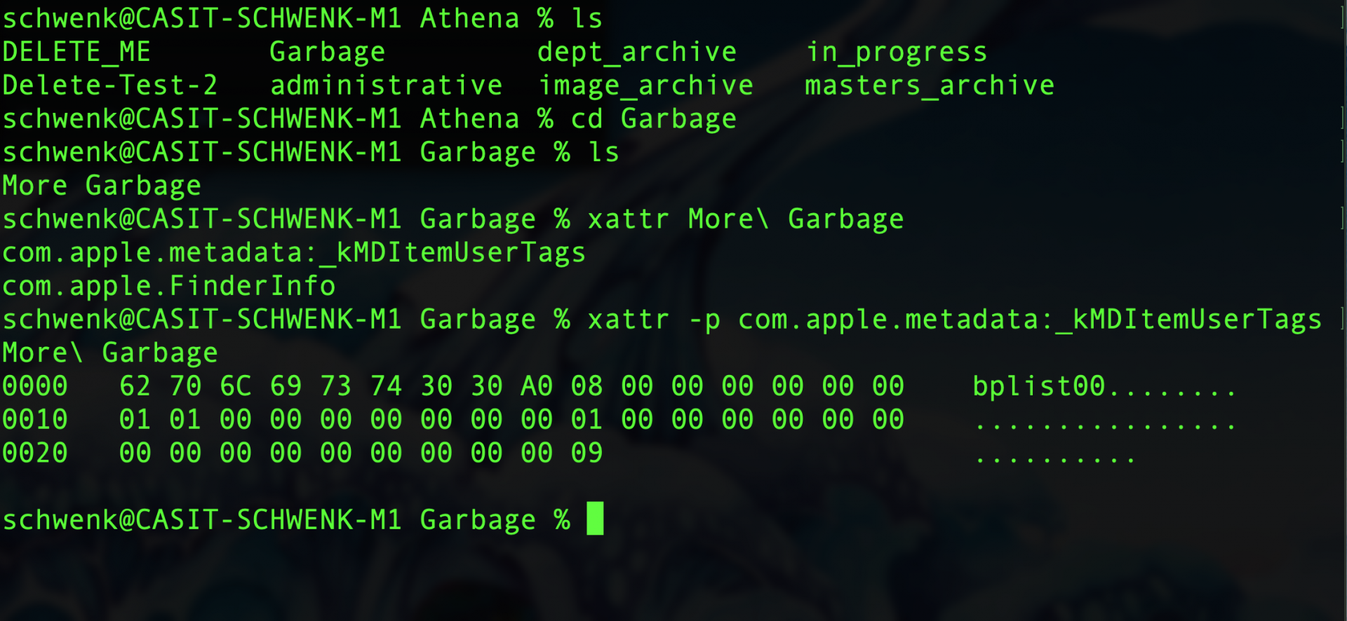The image size is (1347, 621).
Task: Click the hex offset 0010
Action: pos(35,420)
